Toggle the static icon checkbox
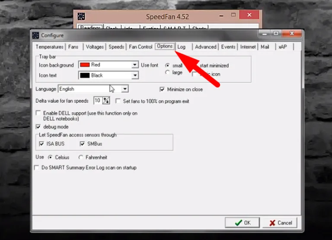Image resolution: width=332 pixels, height=240 pixels. point(195,74)
